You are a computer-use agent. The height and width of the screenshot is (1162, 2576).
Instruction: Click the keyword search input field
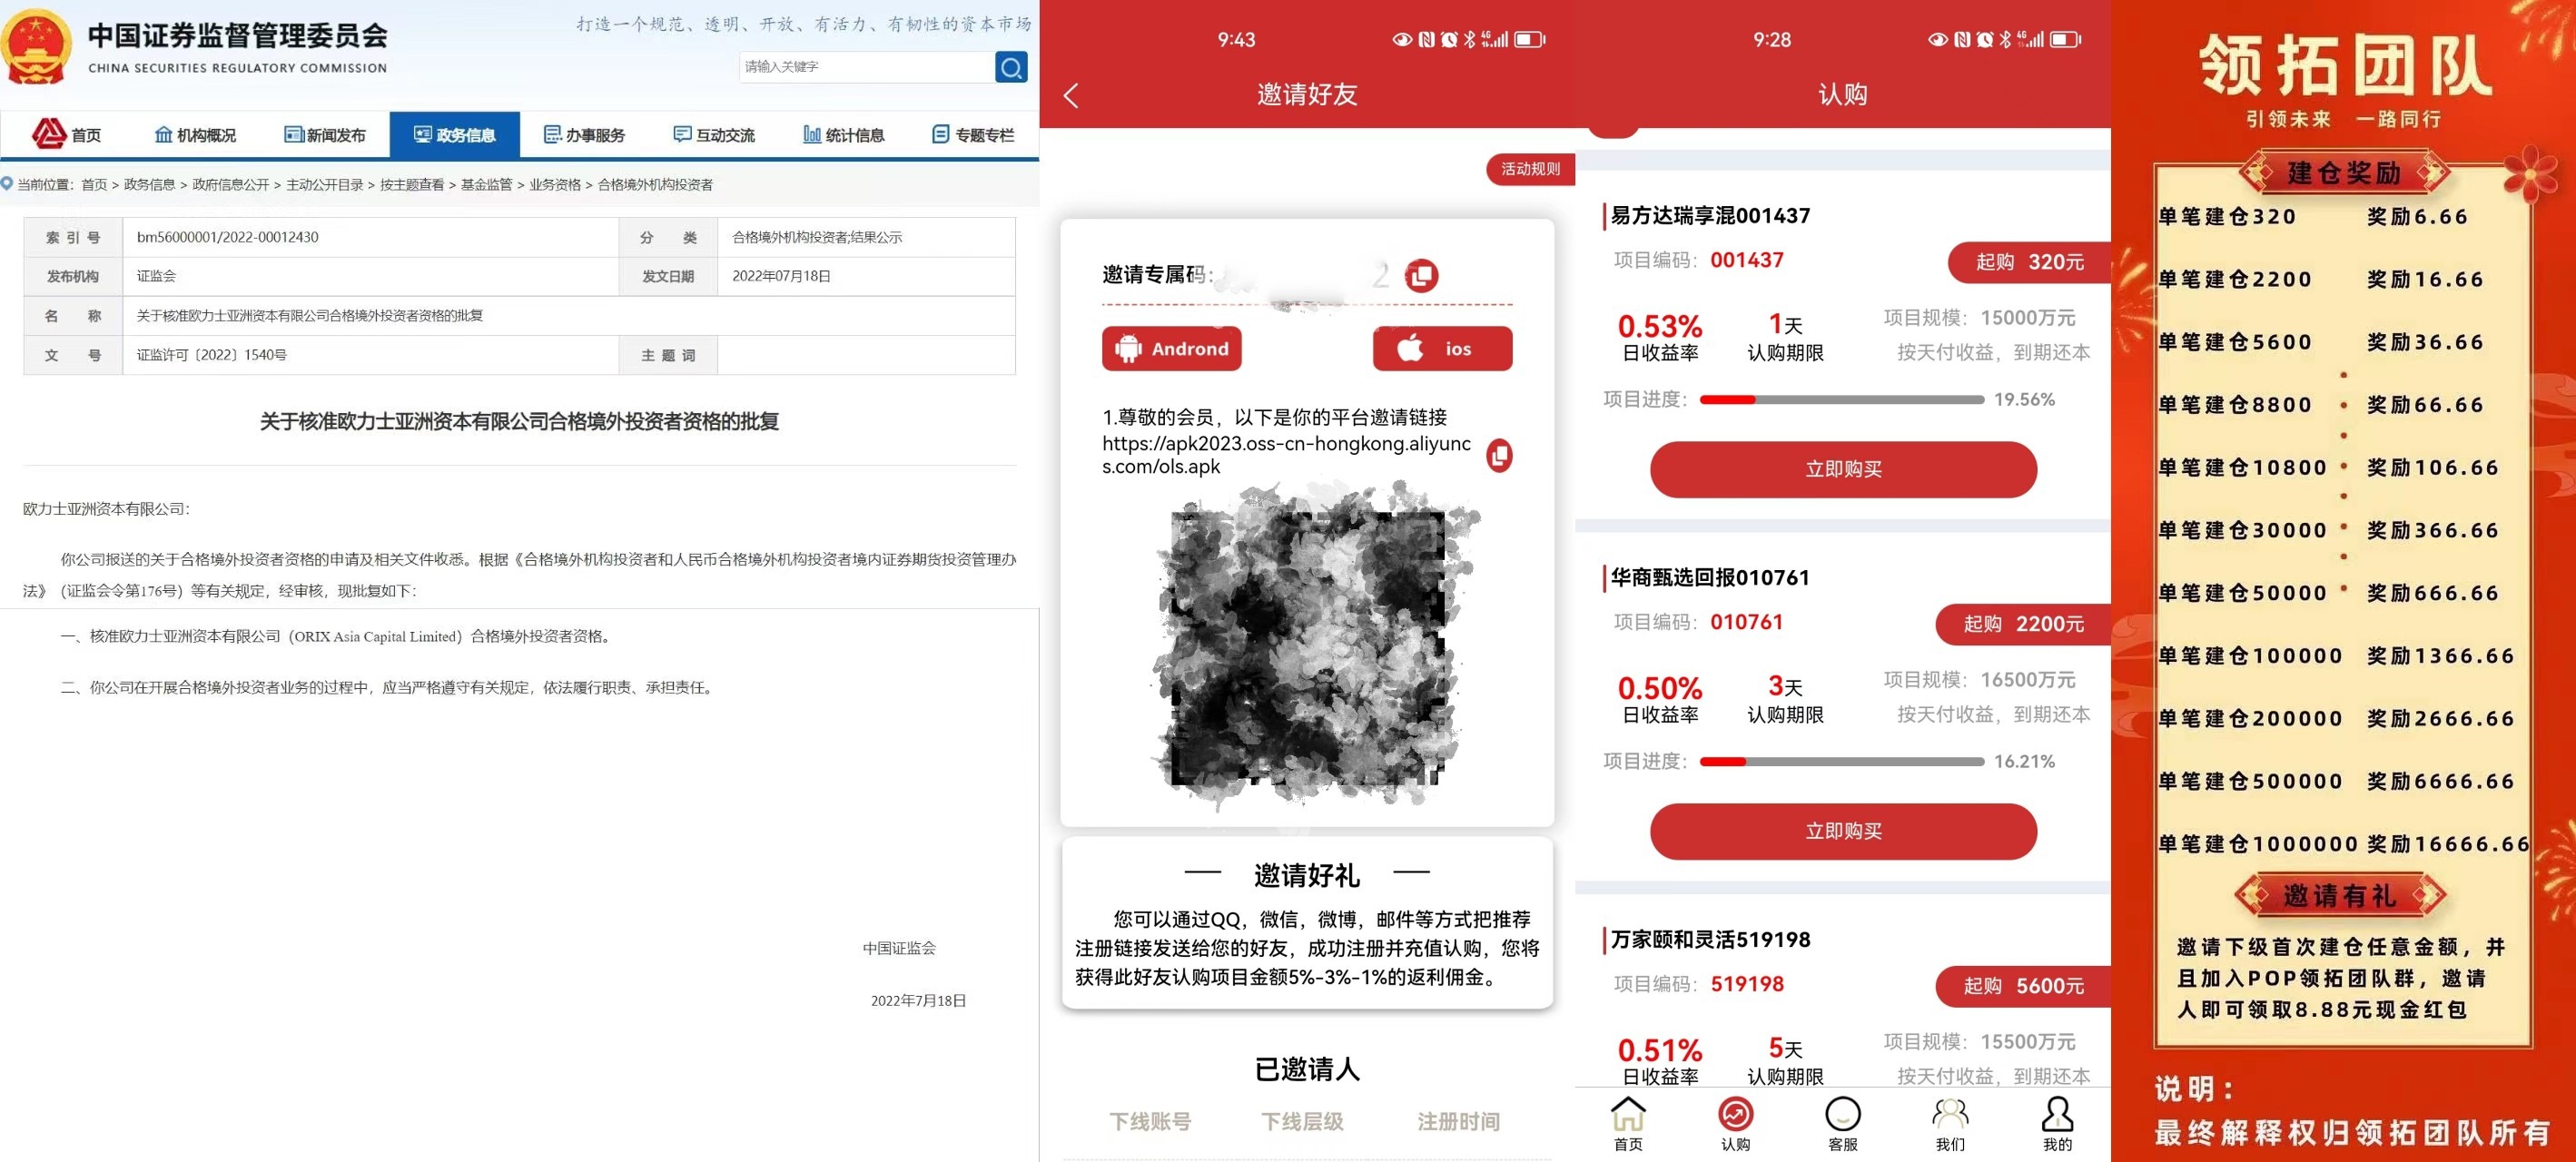(x=864, y=67)
